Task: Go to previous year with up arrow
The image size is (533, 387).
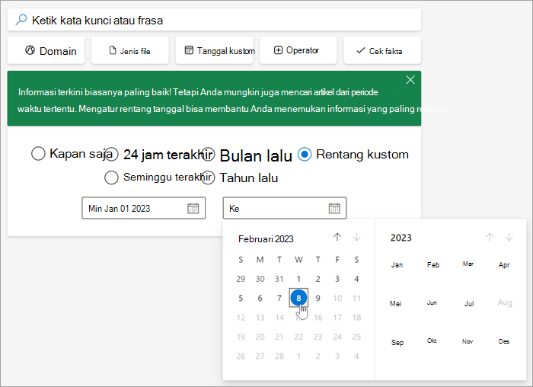Action: [x=490, y=237]
